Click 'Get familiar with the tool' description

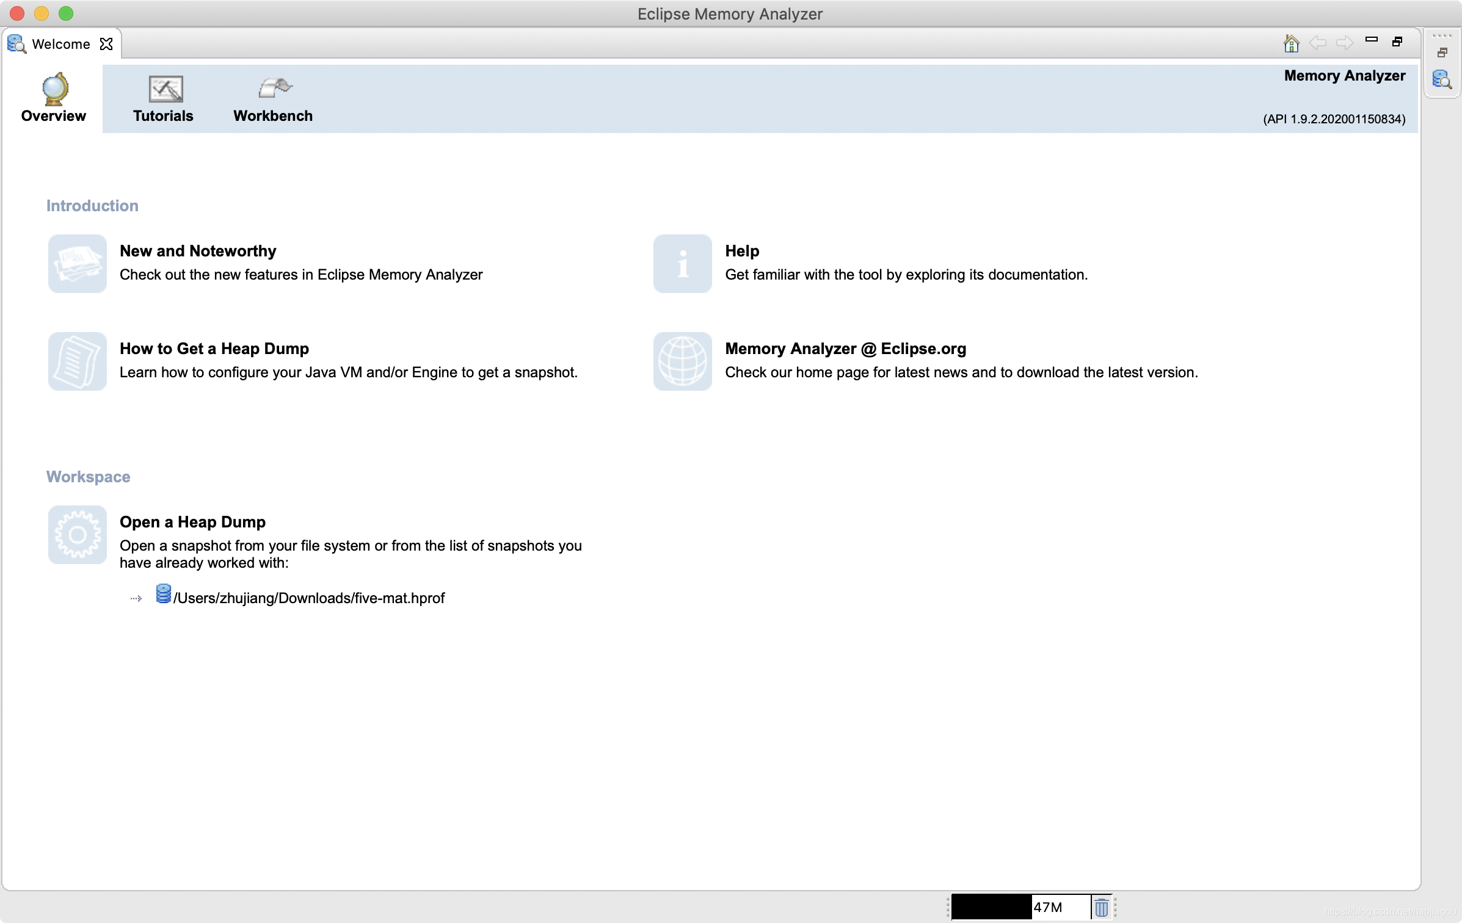906,275
